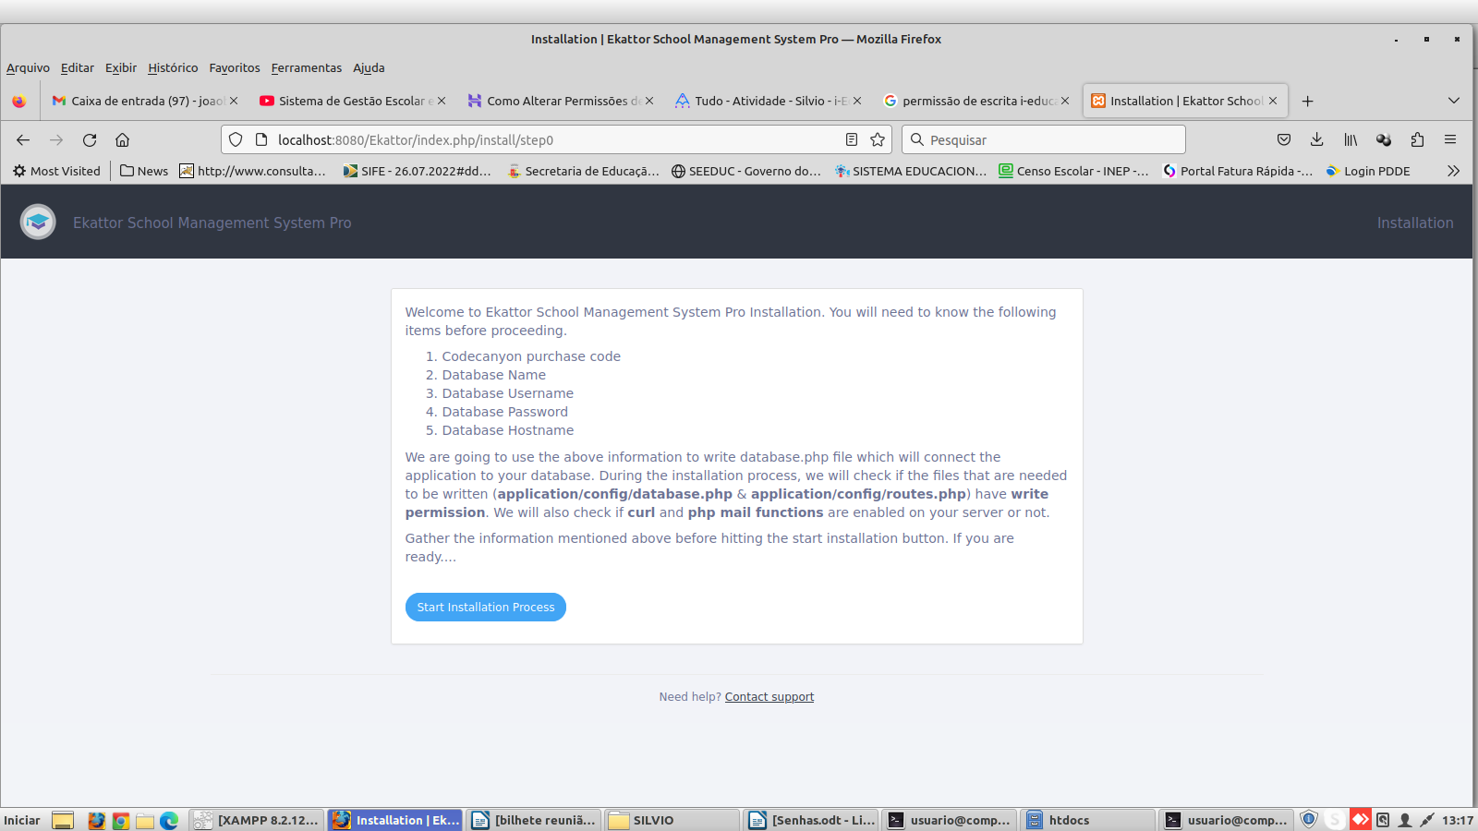1478x831 pixels.
Task: Show desktop icon in the taskbar
Action: (x=63, y=820)
